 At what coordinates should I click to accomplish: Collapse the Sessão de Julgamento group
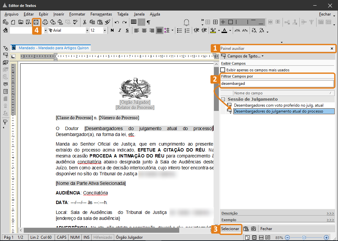223,99
